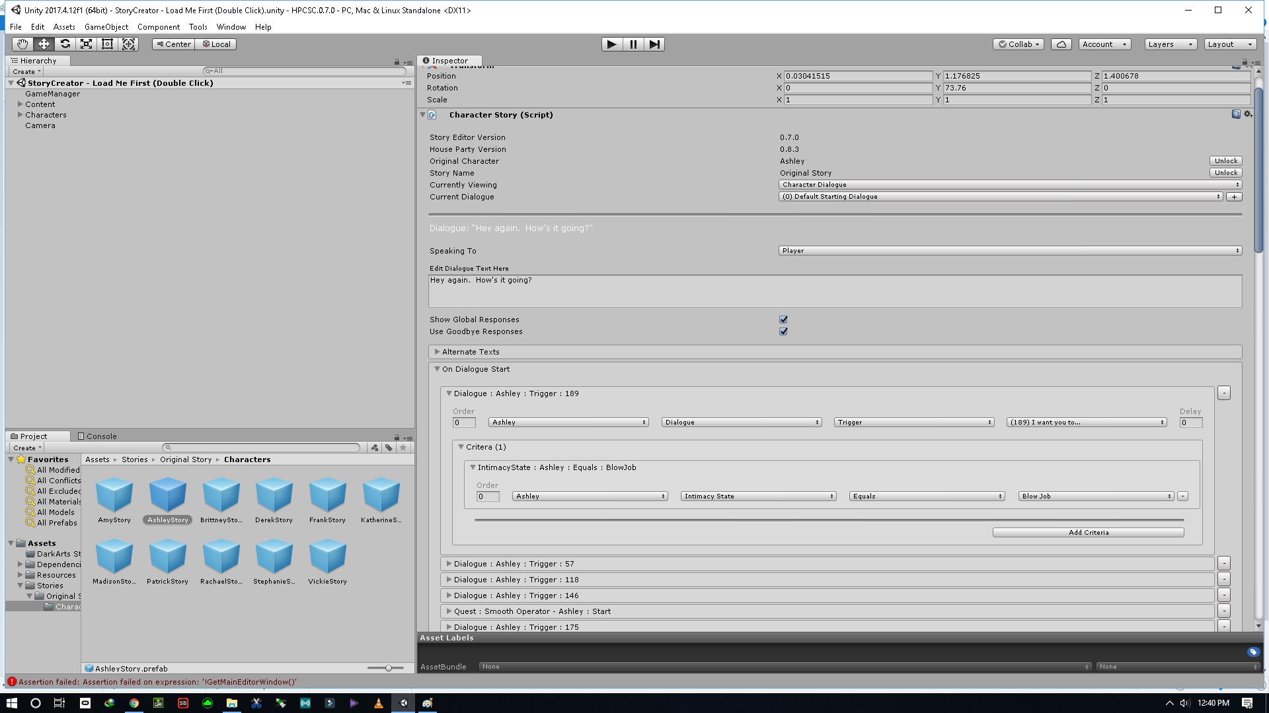Collapse On Dialogue Start section
The image size is (1269, 713).
[x=437, y=369]
